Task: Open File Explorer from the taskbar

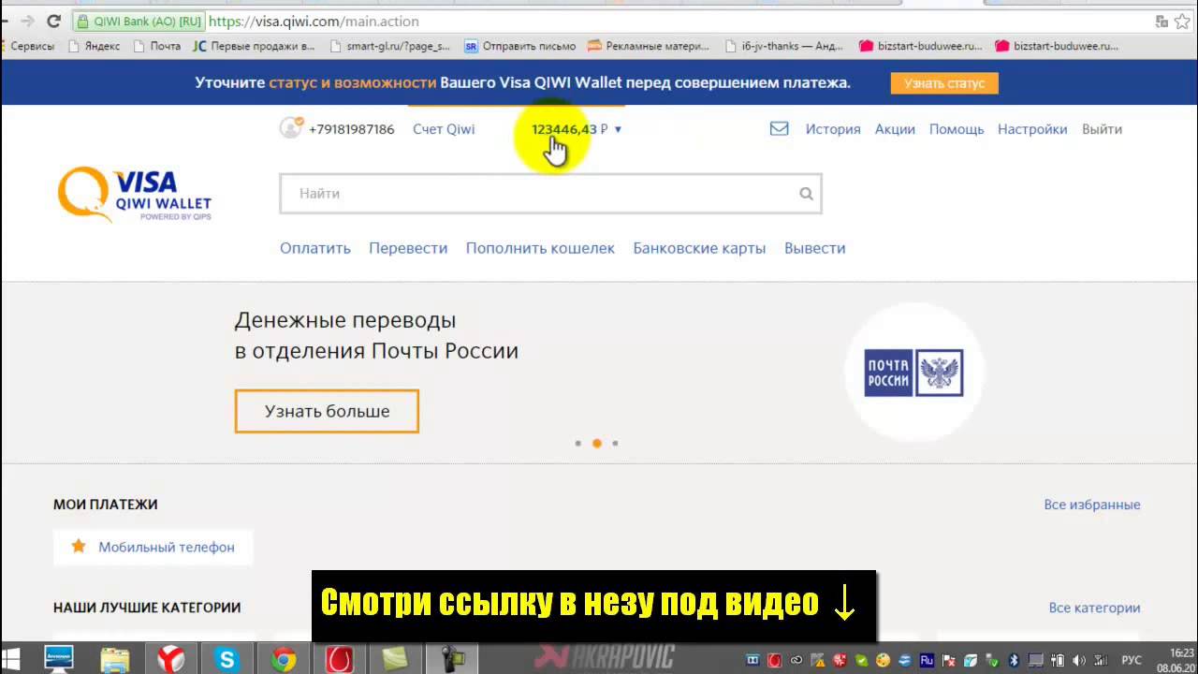Action: click(x=114, y=659)
